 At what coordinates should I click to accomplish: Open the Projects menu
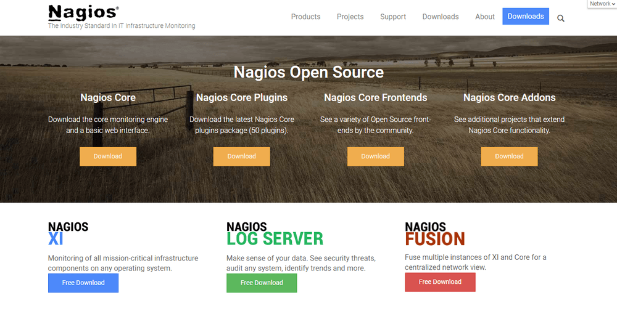(x=350, y=17)
